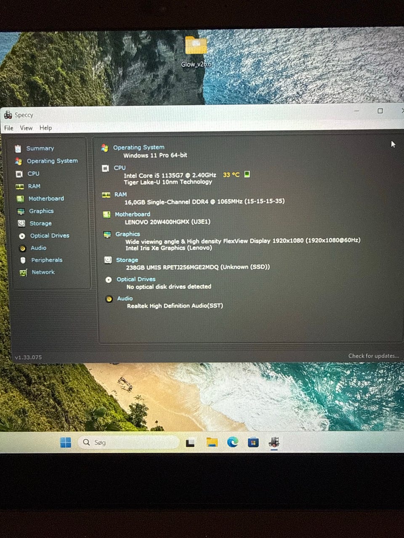
Task: Go to the Operating System section
Action: [x=52, y=161]
